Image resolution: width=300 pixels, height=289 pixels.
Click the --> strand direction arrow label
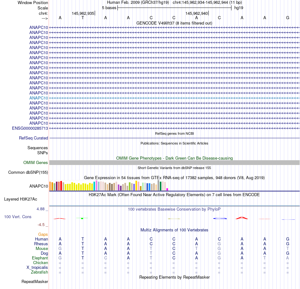point(45,19)
